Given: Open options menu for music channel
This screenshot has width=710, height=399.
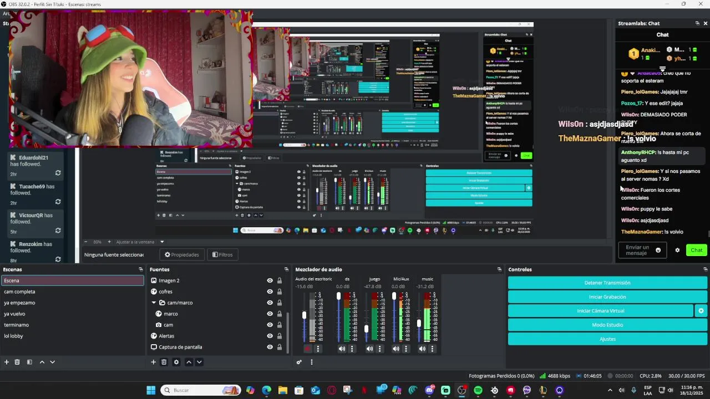Looking at the screenshot, I should click(x=432, y=349).
